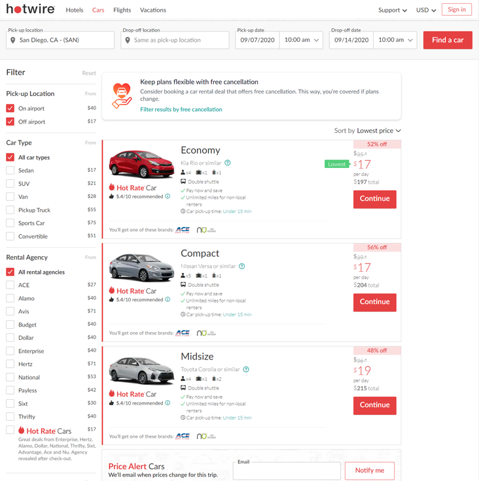Screen dimensions: 479x481
Task: Click the ACE brand logo on Midsize card
Action: pos(183,436)
